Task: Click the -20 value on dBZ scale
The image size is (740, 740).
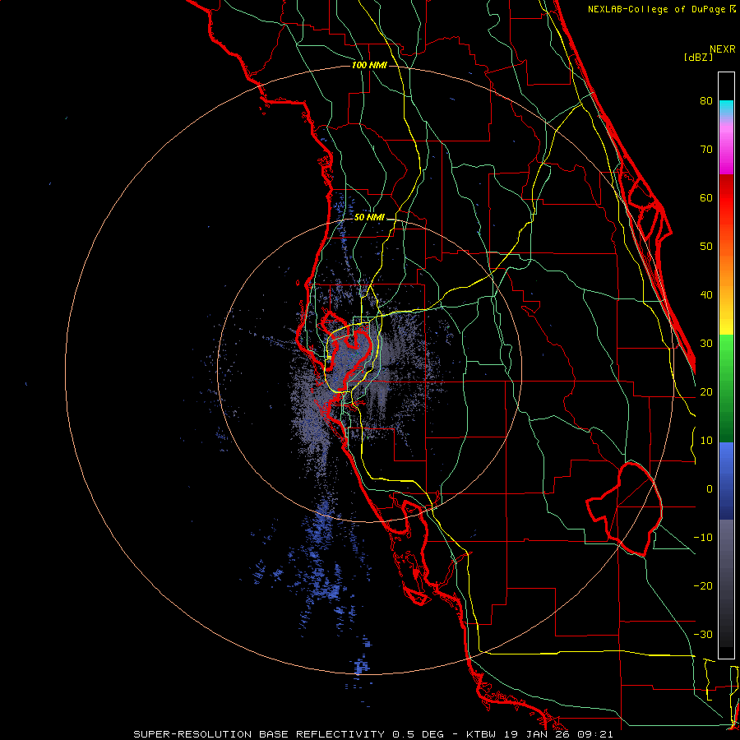Action: tap(703, 586)
